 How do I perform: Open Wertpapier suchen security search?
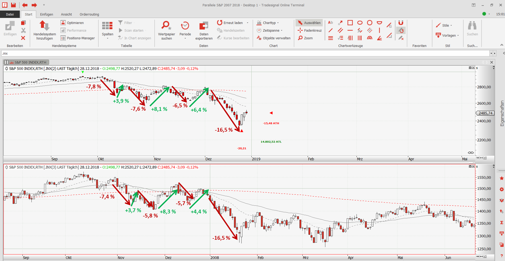(166, 30)
